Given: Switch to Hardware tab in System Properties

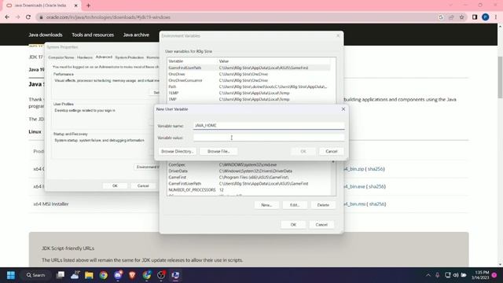Looking at the screenshot, I should click(x=85, y=57).
